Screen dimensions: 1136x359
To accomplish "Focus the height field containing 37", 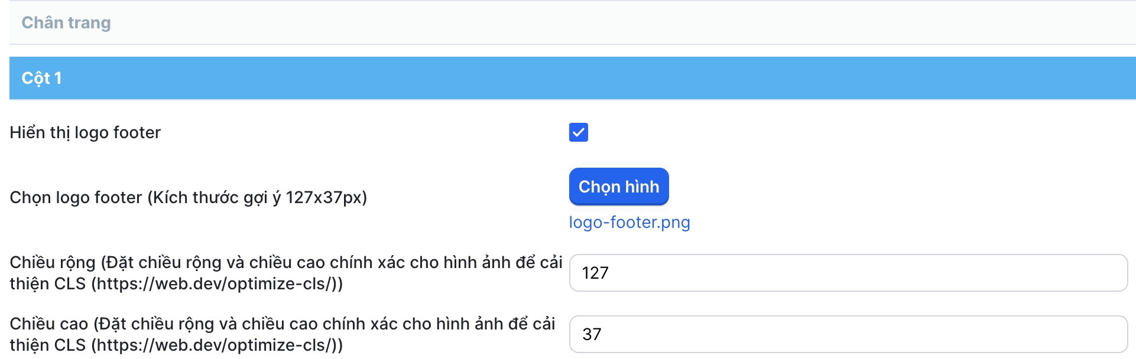I will click(x=848, y=334).
